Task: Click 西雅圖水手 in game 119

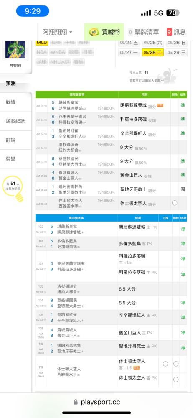Action: (x=67, y=375)
